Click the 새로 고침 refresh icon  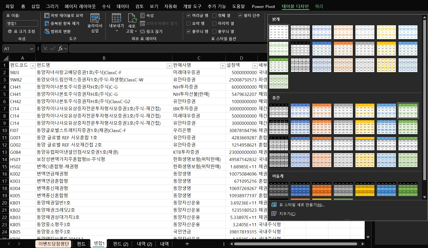pyautogui.click(x=132, y=19)
